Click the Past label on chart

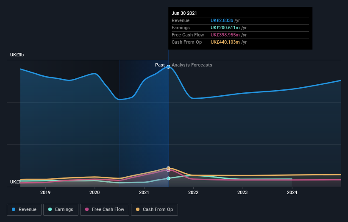point(160,65)
